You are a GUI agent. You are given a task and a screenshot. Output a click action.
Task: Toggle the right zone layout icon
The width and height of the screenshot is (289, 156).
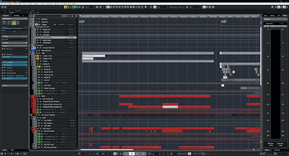click(284, 7)
